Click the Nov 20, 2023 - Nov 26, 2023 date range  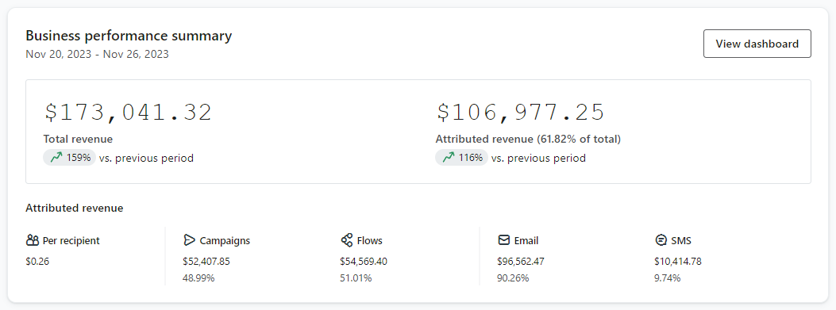tap(97, 54)
